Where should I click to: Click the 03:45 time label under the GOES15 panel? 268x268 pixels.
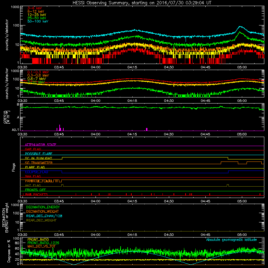pos(59,134)
